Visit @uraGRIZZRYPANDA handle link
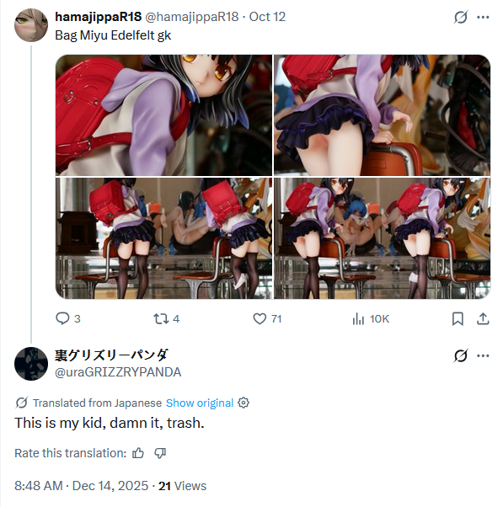The image size is (503, 507). pos(118,372)
